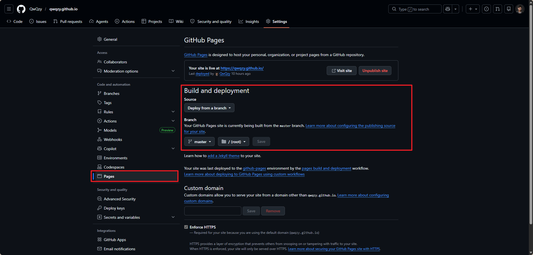533x255 pixels.
Task: Click the General gear icon in sidebar
Action: (x=100, y=39)
